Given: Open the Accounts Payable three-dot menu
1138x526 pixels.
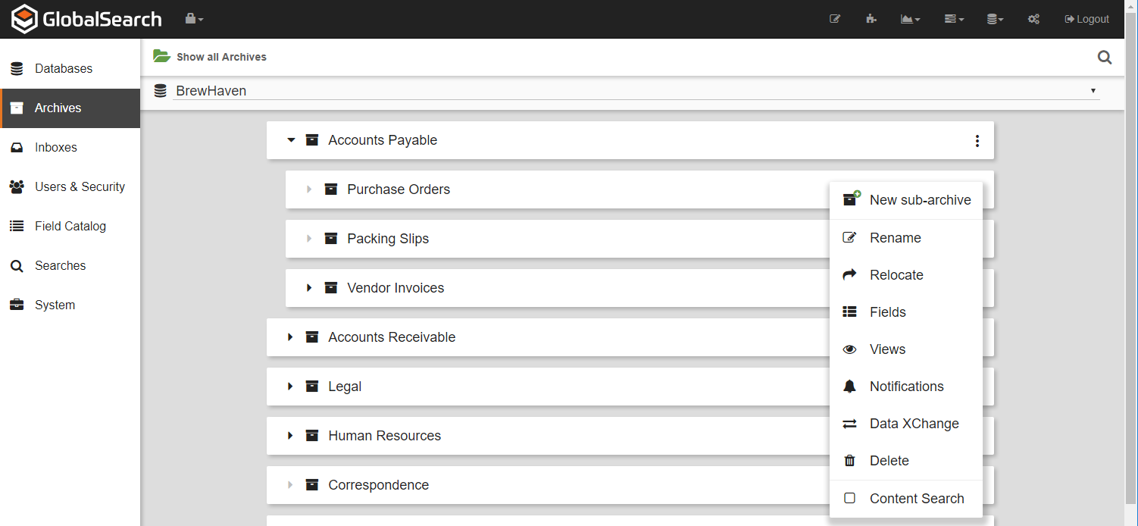Looking at the screenshot, I should [x=977, y=141].
